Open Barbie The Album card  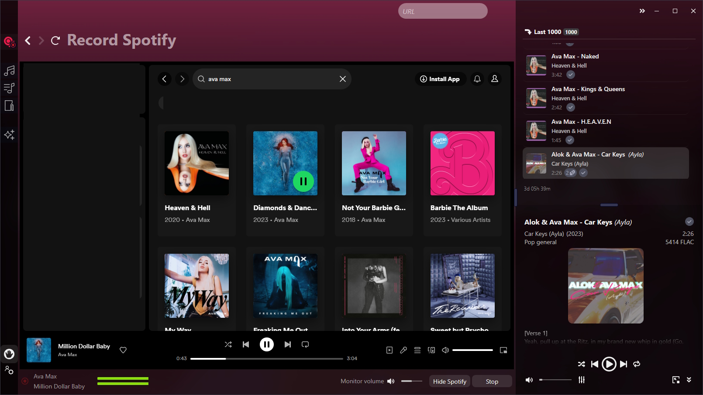462,180
